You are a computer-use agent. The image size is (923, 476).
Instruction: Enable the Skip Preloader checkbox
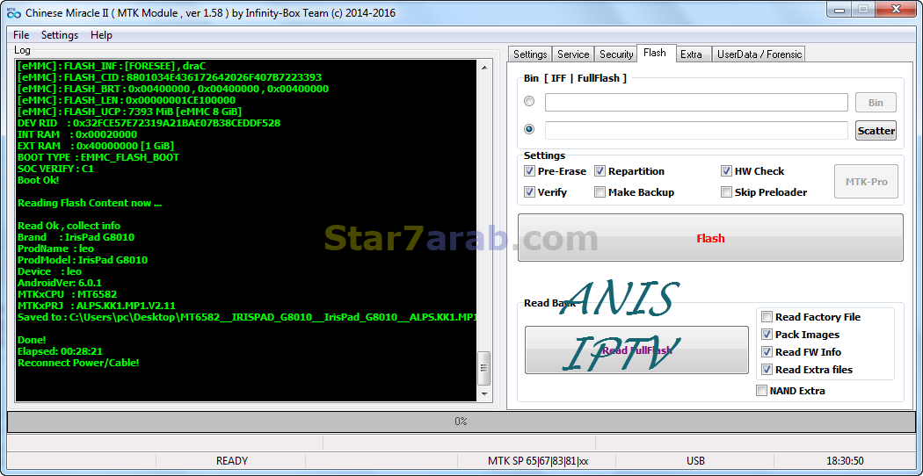[726, 192]
